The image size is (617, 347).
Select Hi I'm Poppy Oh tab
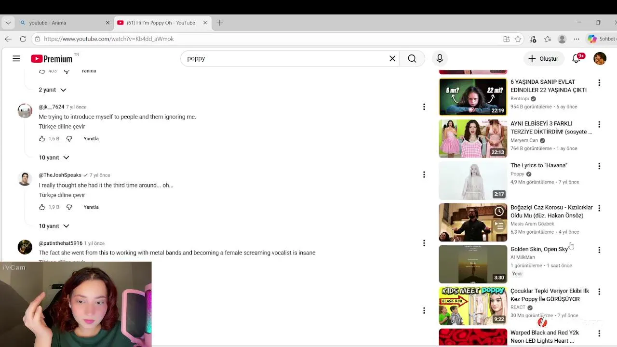click(x=162, y=23)
